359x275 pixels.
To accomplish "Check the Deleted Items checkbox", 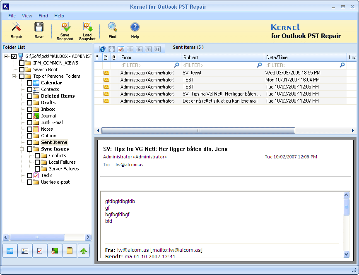I will (29, 96).
